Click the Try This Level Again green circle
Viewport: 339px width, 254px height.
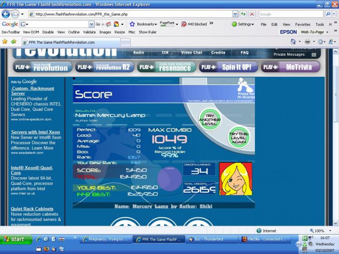239,138
